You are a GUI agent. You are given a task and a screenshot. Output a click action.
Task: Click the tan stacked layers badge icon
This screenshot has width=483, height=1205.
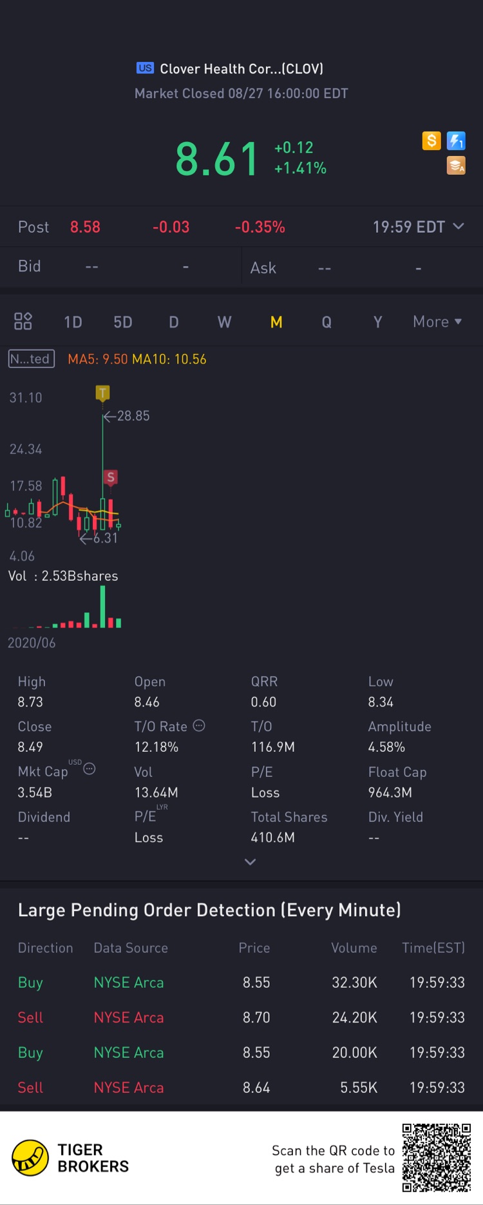tap(456, 166)
